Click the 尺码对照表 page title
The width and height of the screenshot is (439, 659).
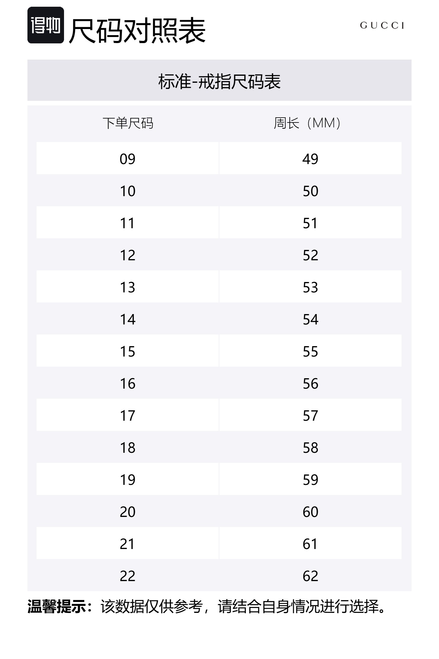click(137, 31)
